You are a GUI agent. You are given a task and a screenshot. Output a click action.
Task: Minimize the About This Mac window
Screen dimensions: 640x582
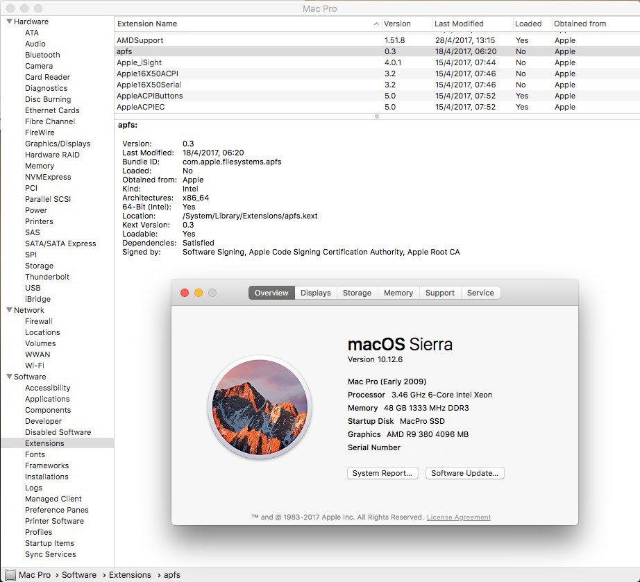click(199, 293)
